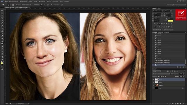
Task: Select the History Brush tool
Action: (2, 34)
